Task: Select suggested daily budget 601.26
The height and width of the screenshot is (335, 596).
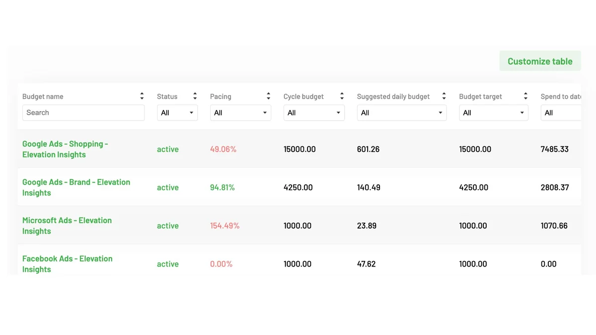Action: click(369, 149)
